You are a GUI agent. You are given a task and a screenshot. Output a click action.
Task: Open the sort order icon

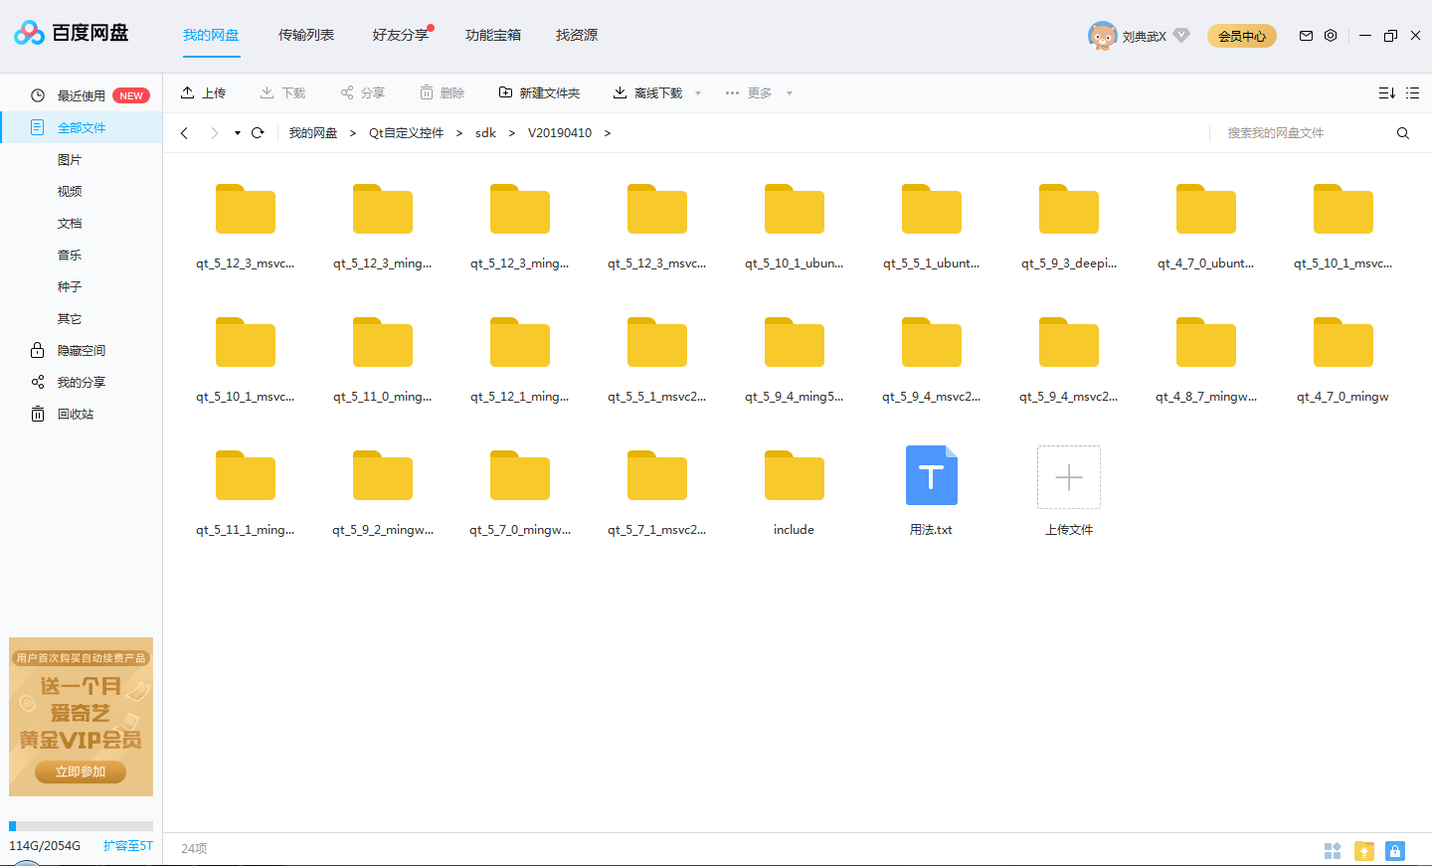(1386, 92)
